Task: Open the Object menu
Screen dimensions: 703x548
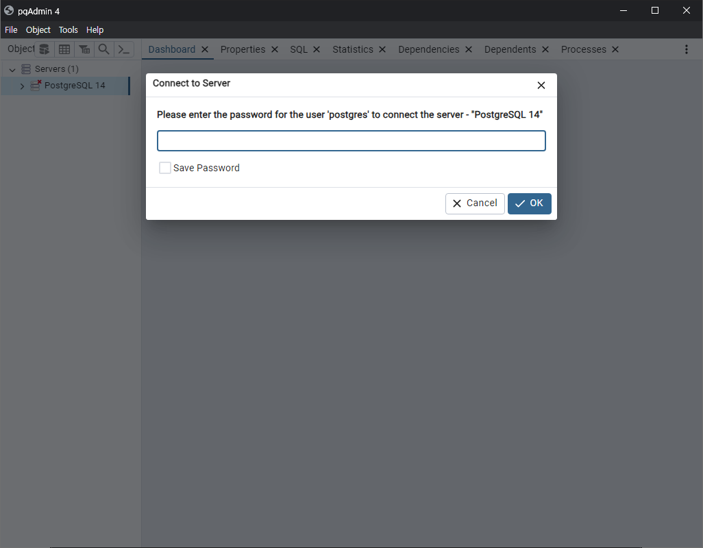Action: click(x=38, y=30)
